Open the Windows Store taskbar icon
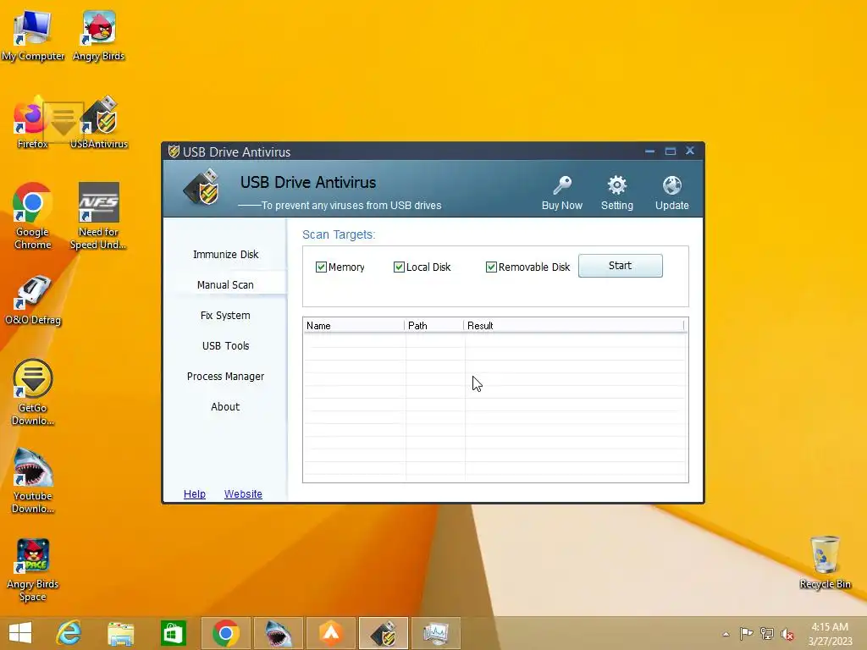 [x=173, y=633]
